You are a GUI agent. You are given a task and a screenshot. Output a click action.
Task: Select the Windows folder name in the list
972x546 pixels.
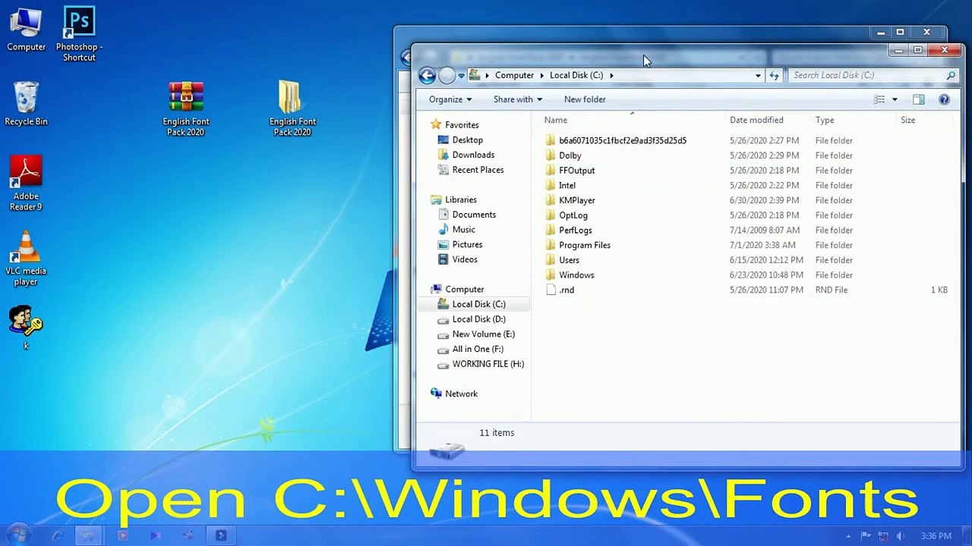click(x=576, y=275)
